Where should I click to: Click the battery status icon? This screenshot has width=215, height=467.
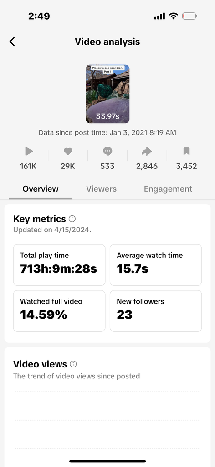(189, 16)
